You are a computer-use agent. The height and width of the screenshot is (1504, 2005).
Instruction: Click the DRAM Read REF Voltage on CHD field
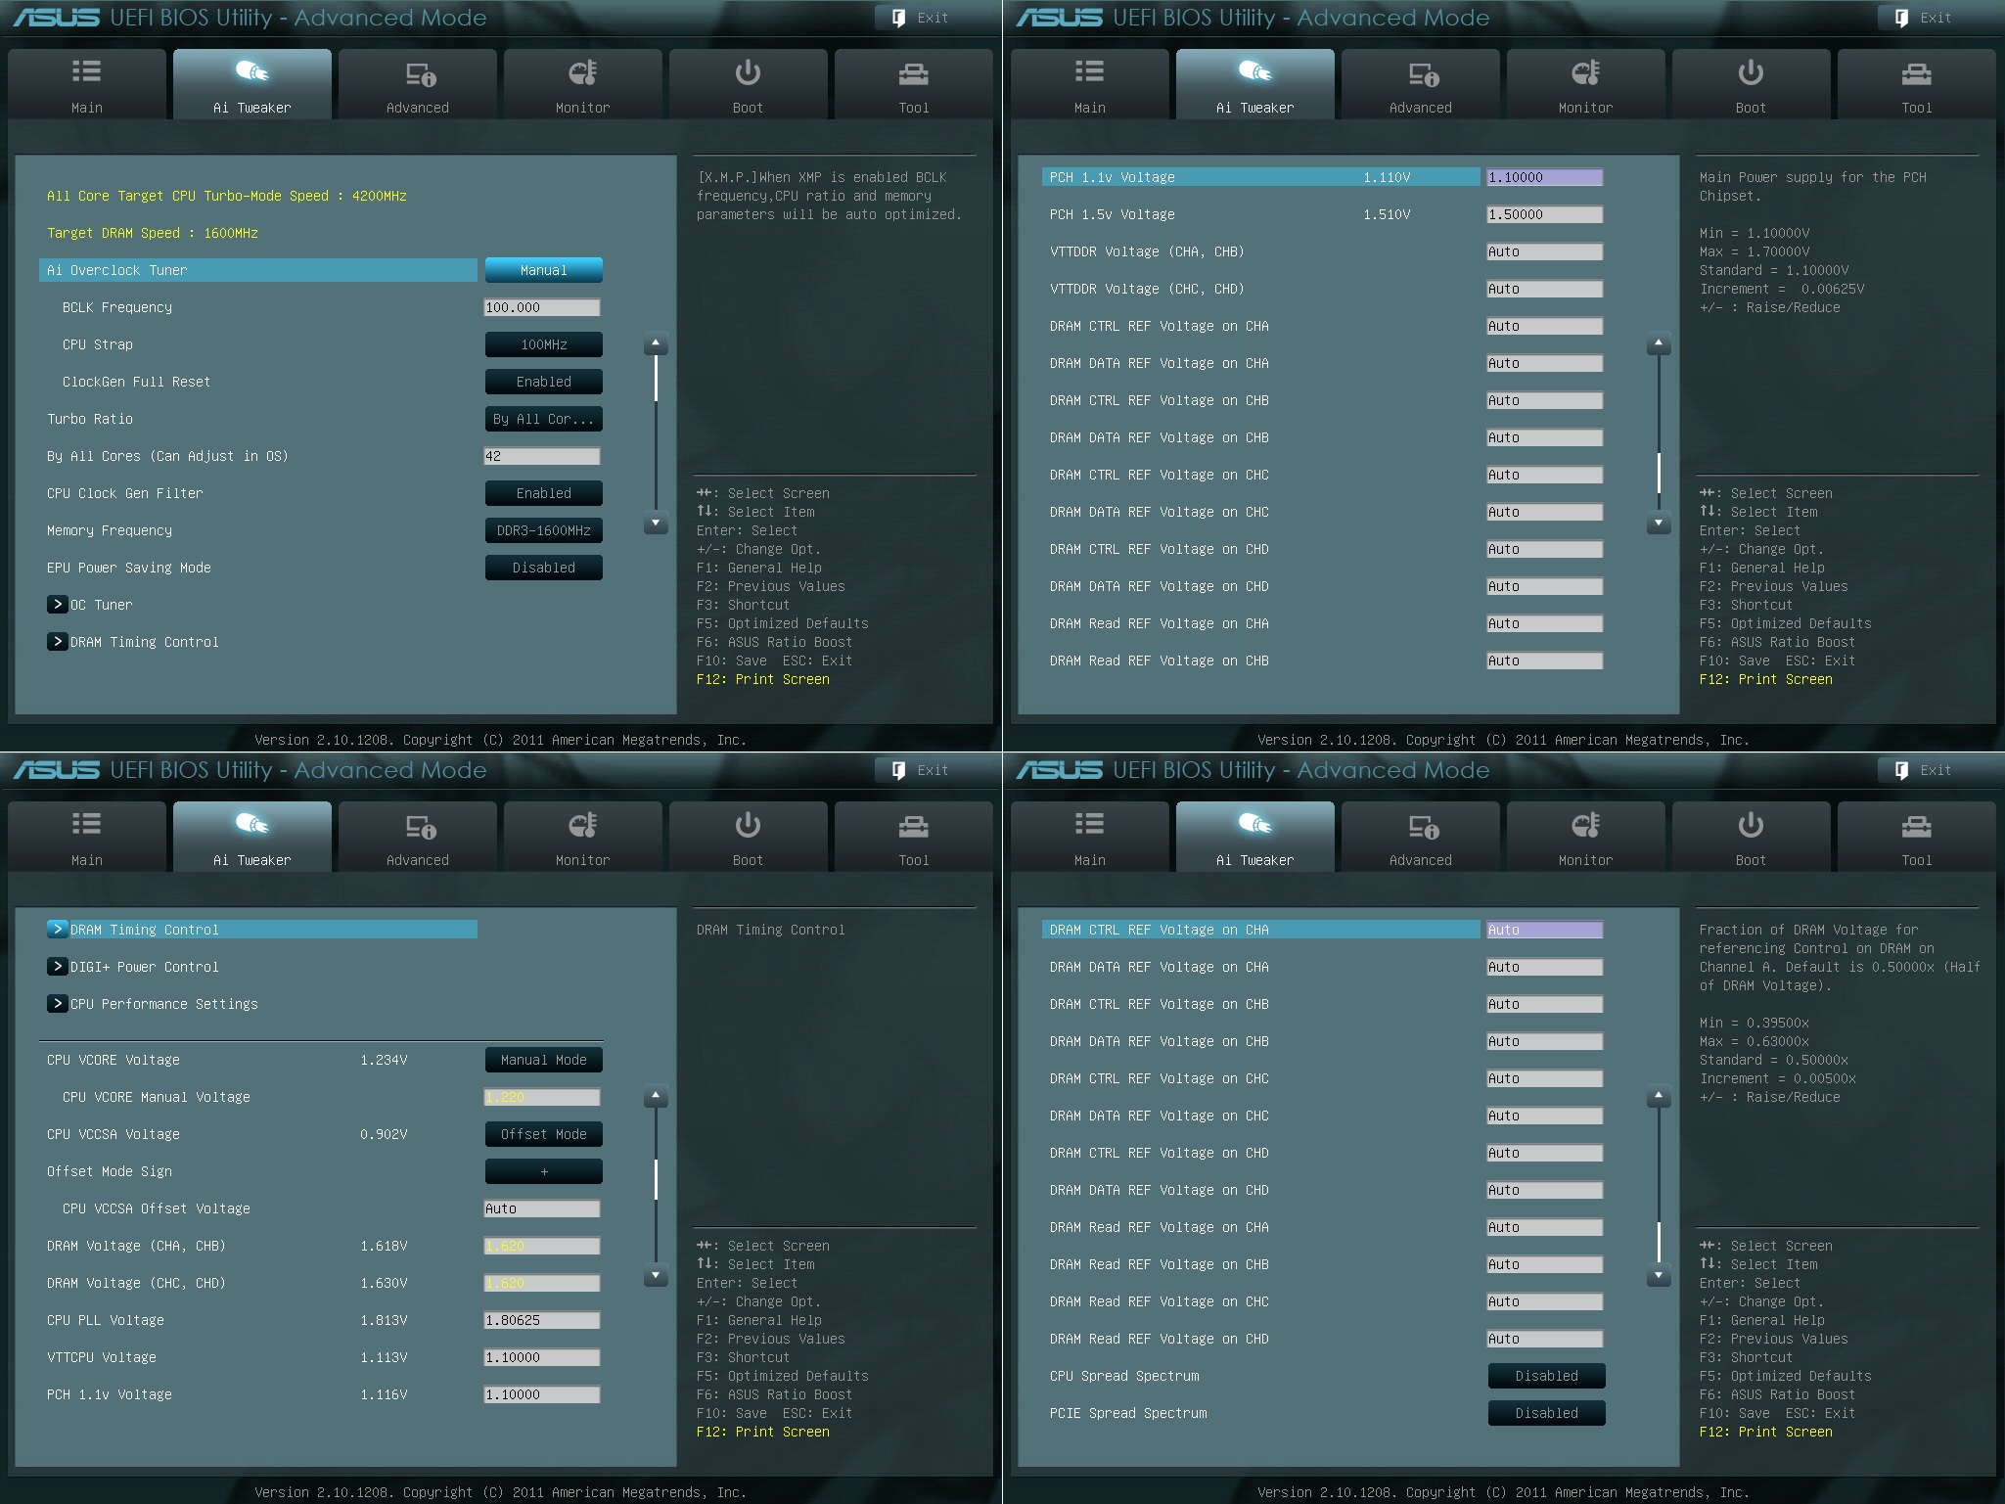coord(1545,1339)
